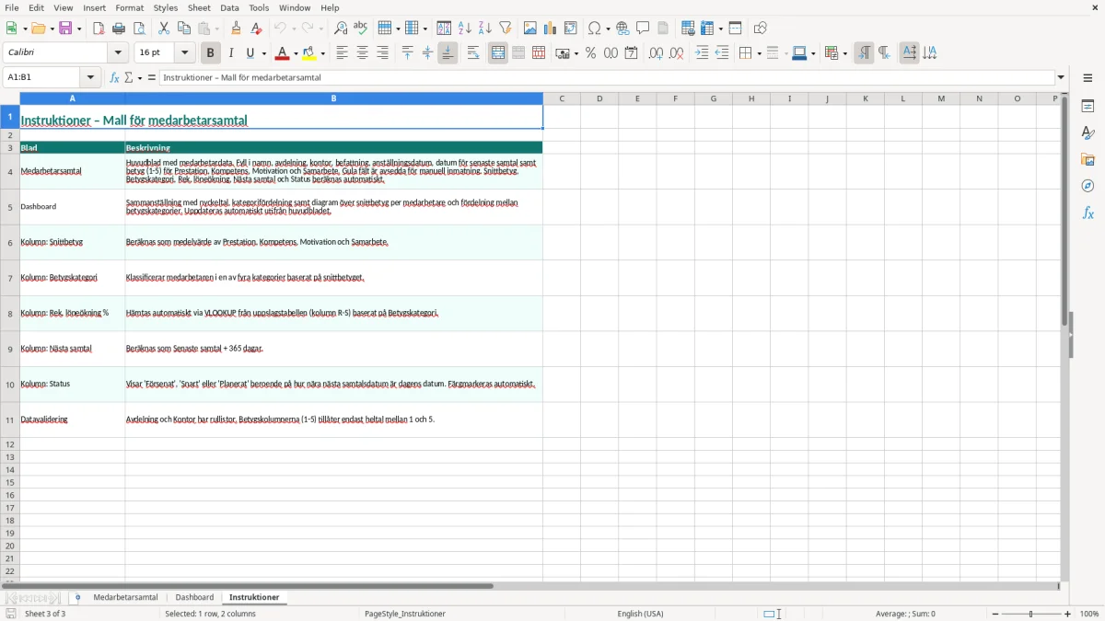The height and width of the screenshot is (621, 1105).
Task: Click the Cut scissors icon
Action: point(164,29)
